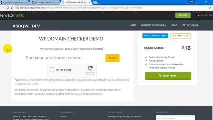213x120 pixels.
Task: Select the WP DOMAIN CHECKER DEMO heading
Action: click(x=71, y=39)
